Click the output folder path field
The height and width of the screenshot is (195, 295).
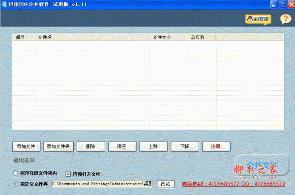pyautogui.click(x=102, y=184)
